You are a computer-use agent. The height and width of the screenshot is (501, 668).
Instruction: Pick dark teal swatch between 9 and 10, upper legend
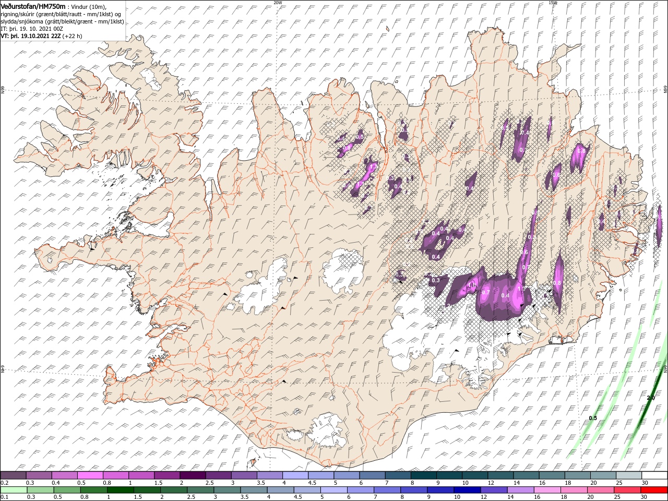click(x=449, y=475)
